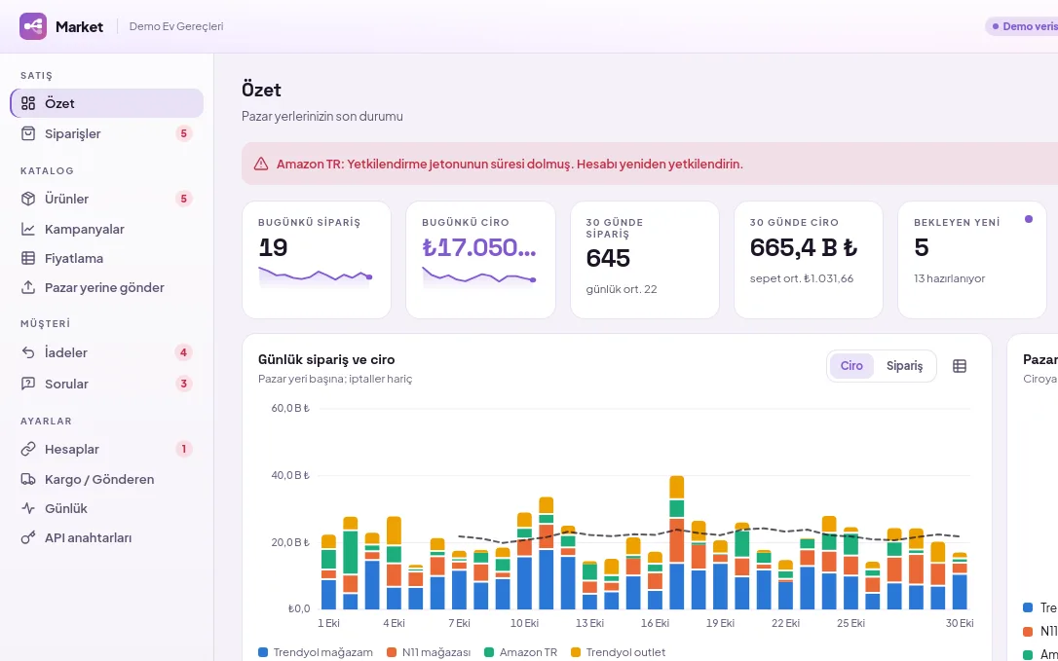Click the Siparişler badge showing 5
The image size is (1058, 661).
[183, 133]
